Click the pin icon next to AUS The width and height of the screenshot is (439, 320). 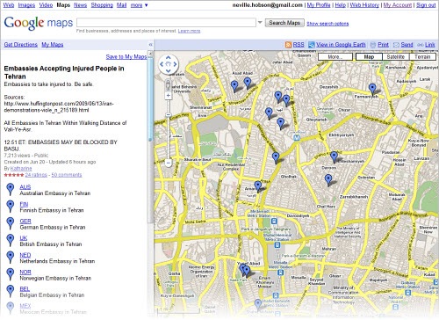click(11, 189)
